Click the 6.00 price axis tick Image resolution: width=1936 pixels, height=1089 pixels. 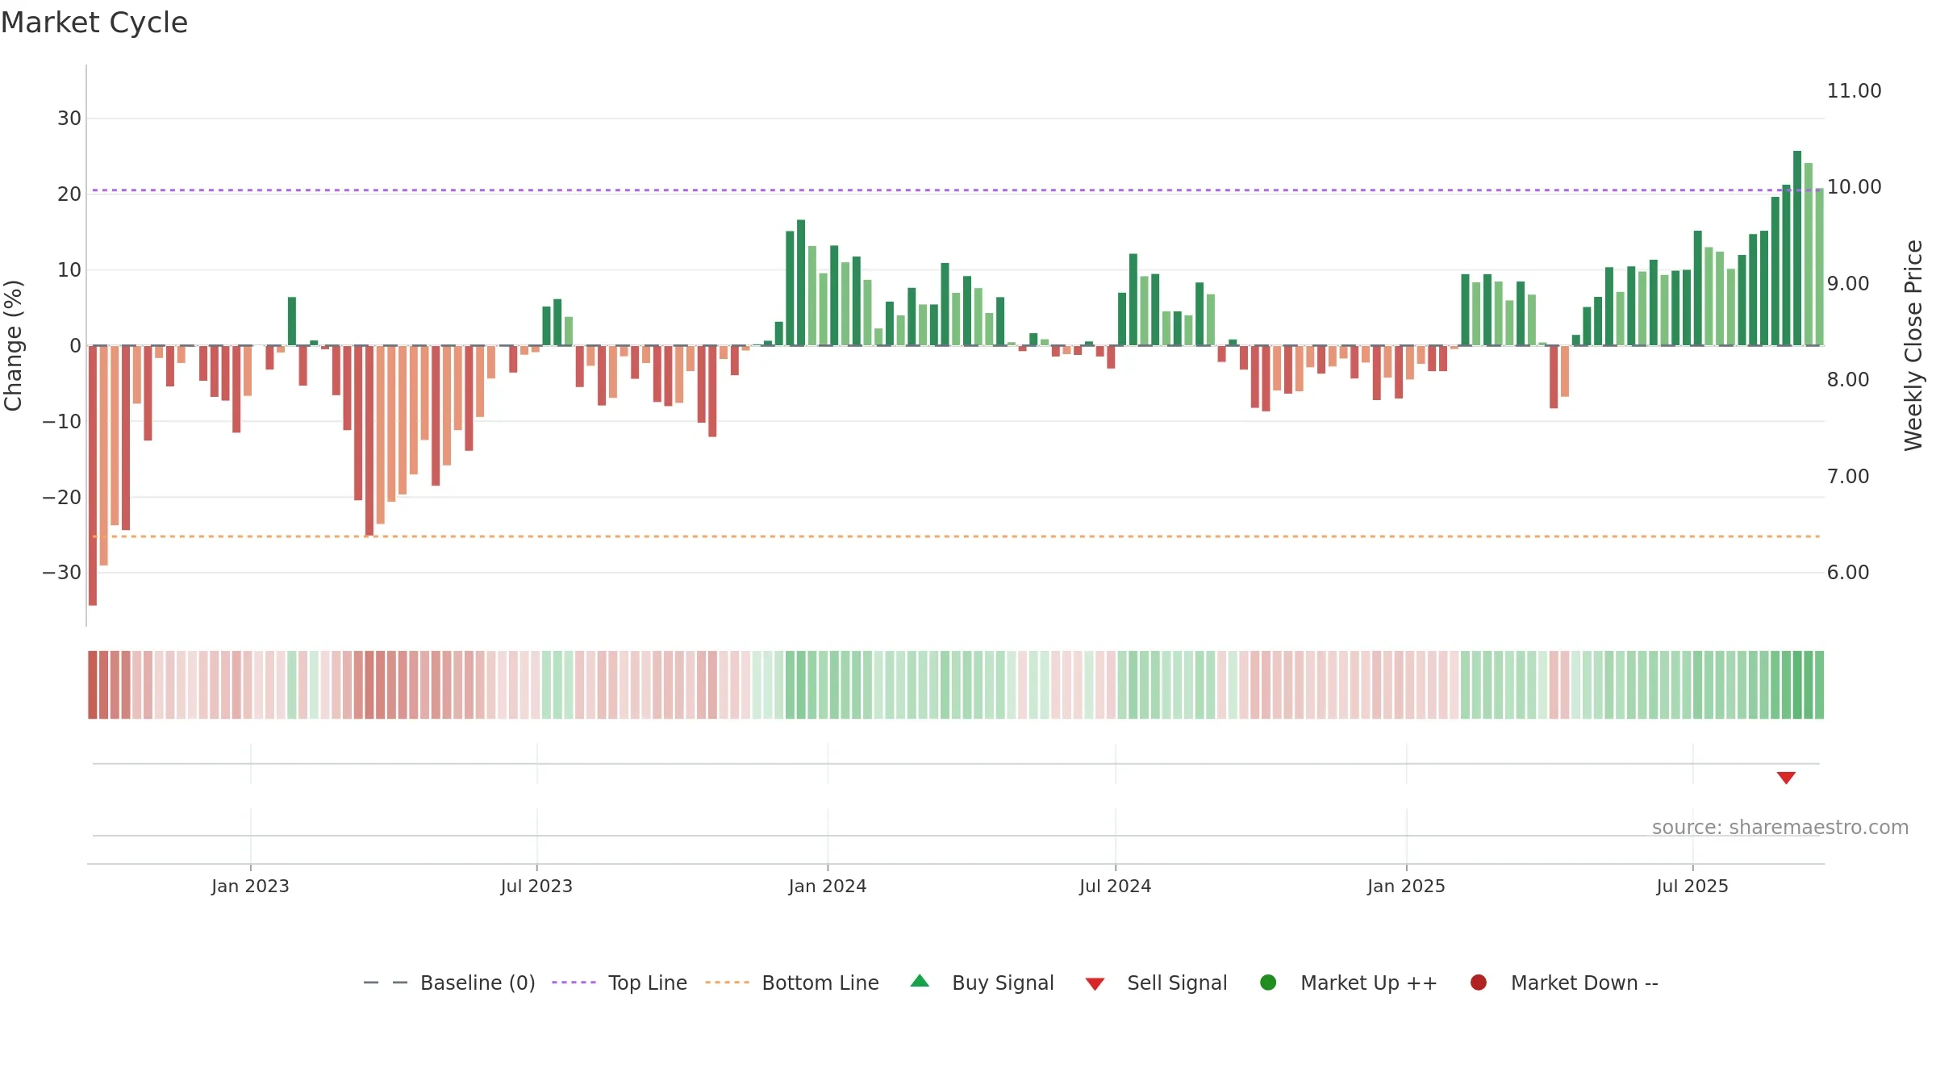coord(1848,572)
